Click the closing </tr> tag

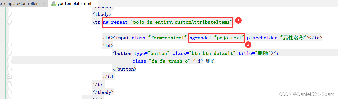click(99, 85)
